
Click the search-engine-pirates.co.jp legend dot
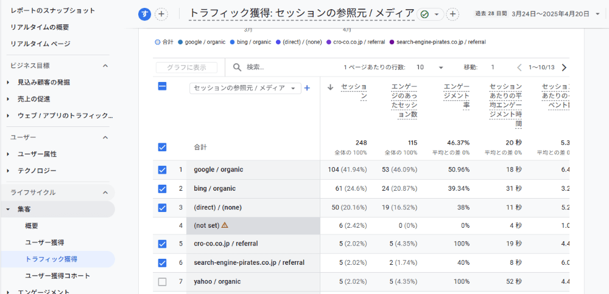[x=392, y=42]
